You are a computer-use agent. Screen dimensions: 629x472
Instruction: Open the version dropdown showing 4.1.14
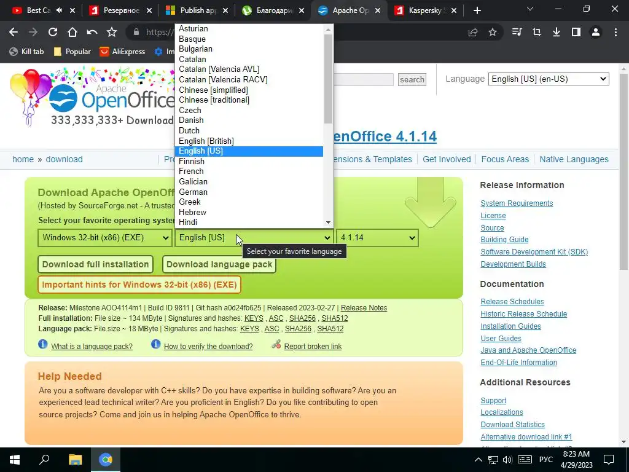(x=378, y=238)
